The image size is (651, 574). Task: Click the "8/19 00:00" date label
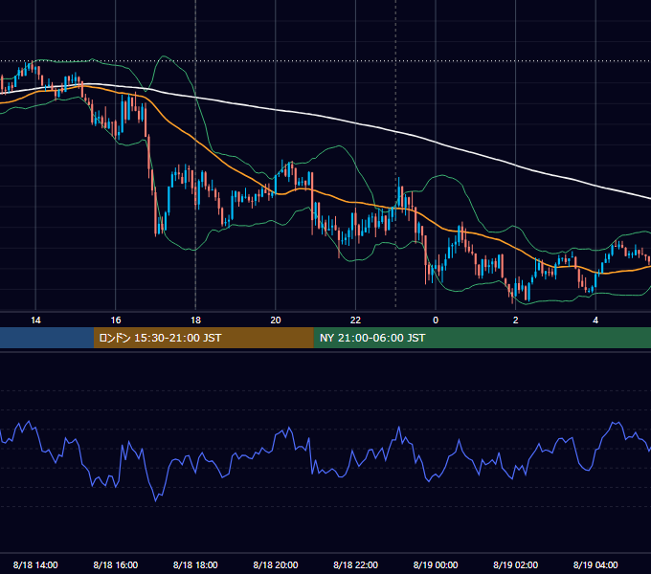tap(436, 564)
